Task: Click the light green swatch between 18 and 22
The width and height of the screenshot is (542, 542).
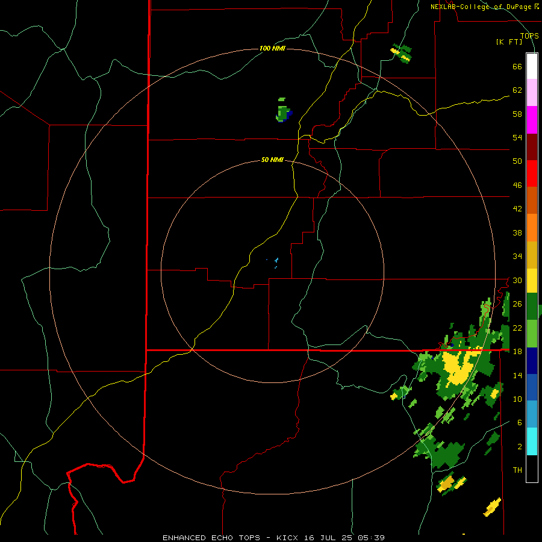Action: (532, 334)
